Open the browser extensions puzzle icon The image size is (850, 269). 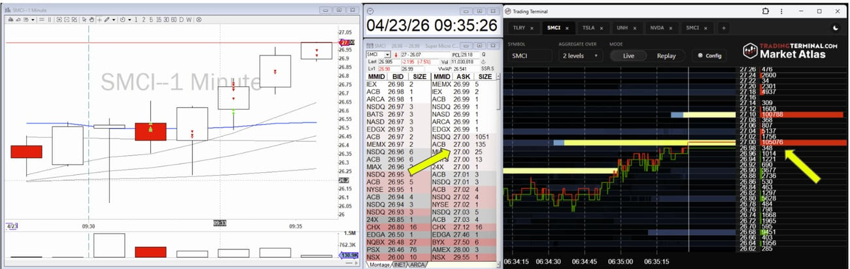(x=766, y=11)
